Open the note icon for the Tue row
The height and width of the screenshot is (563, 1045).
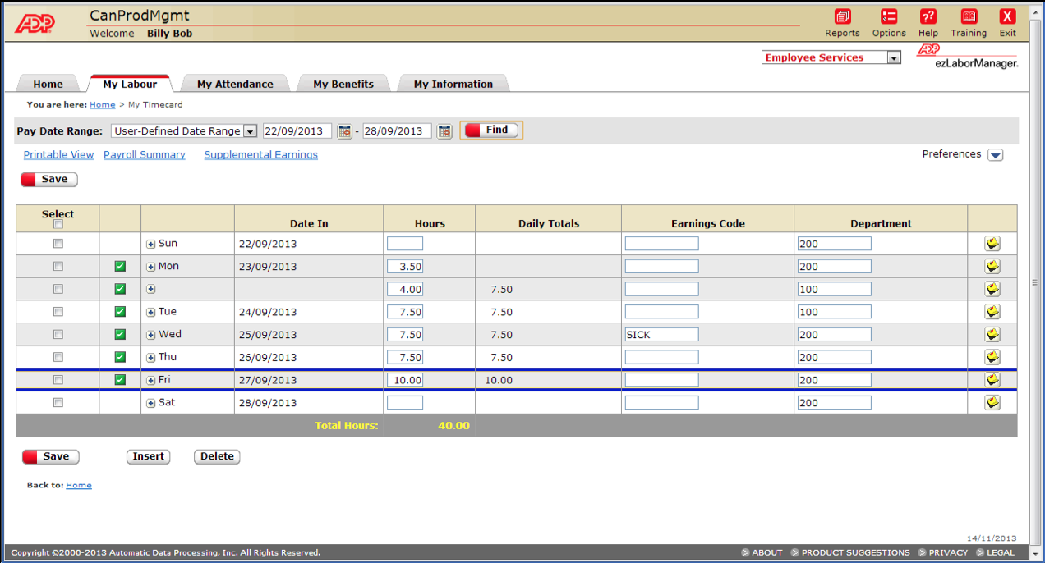(x=992, y=312)
